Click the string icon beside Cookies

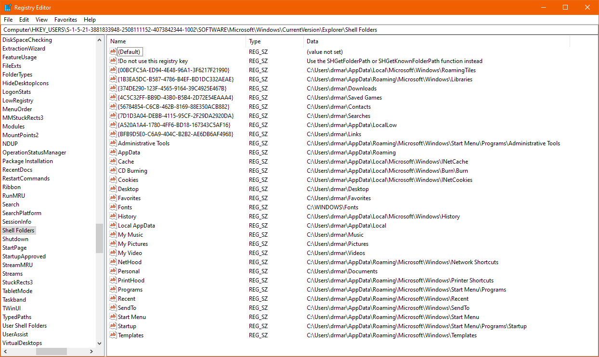pos(113,179)
